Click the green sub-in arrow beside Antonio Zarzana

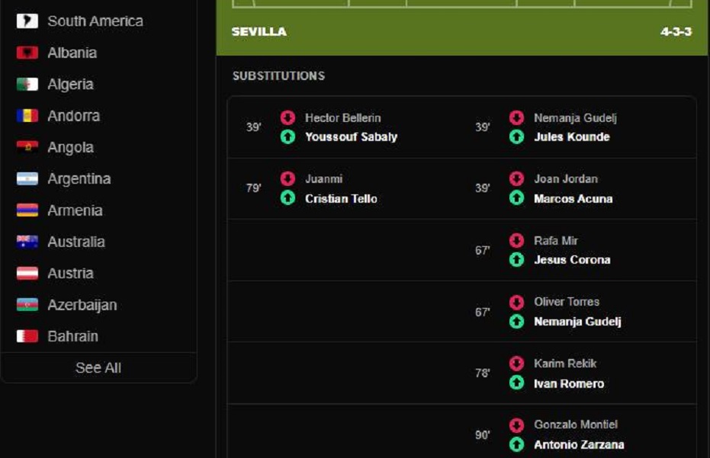[516, 444]
